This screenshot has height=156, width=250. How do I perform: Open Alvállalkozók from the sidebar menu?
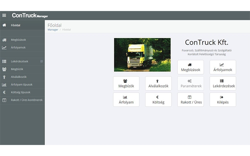pos(19,77)
